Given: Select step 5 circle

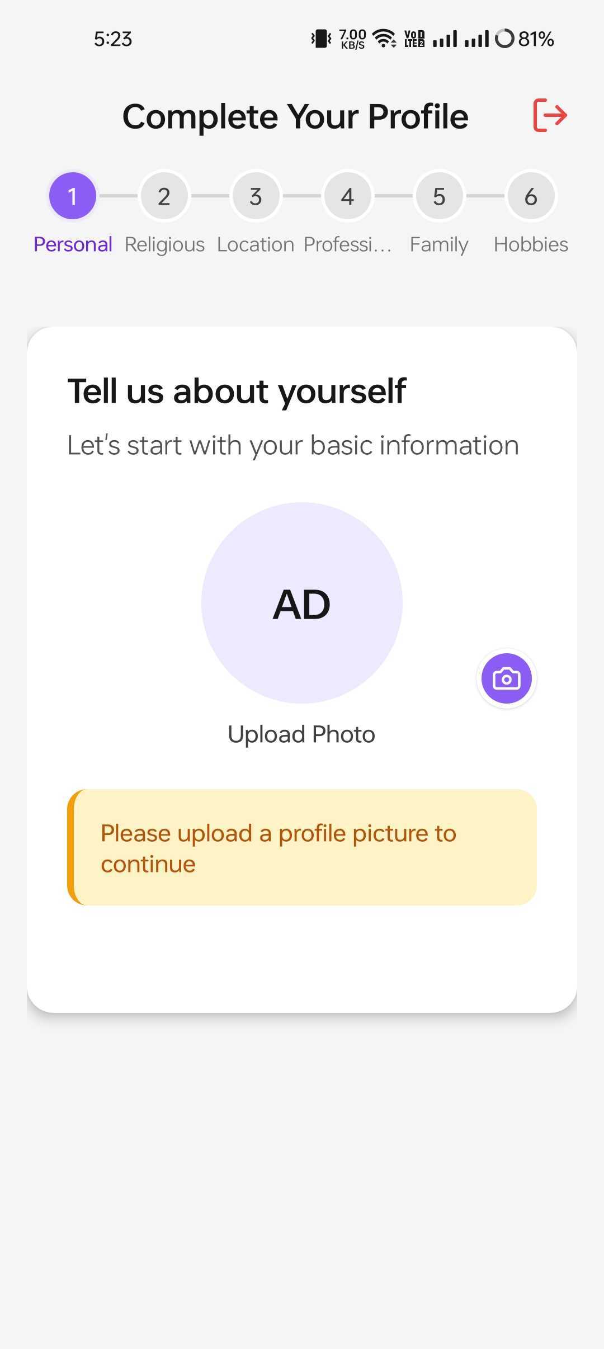Looking at the screenshot, I should tap(439, 196).
